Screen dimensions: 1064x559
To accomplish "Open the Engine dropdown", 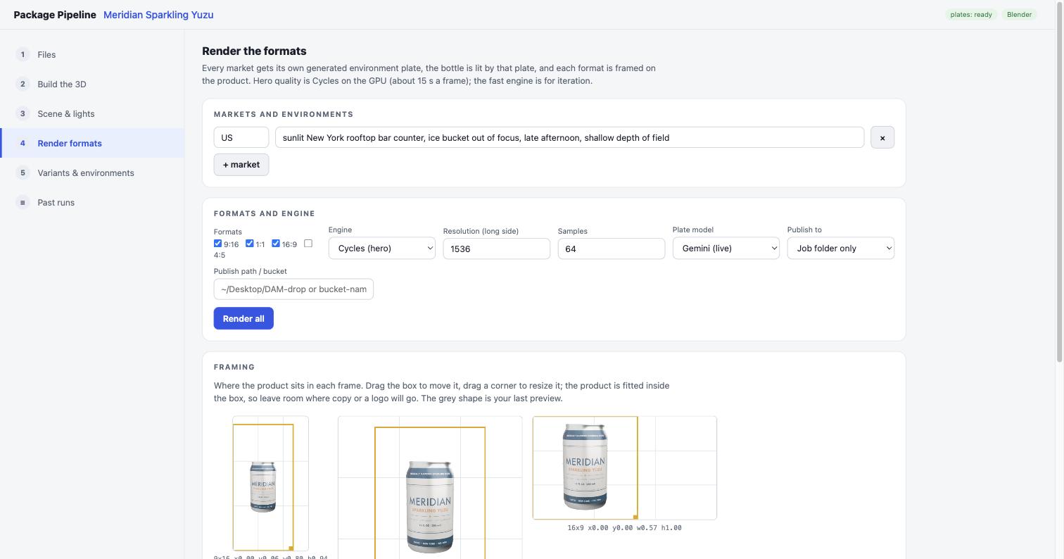I will (x=382, y=248).
